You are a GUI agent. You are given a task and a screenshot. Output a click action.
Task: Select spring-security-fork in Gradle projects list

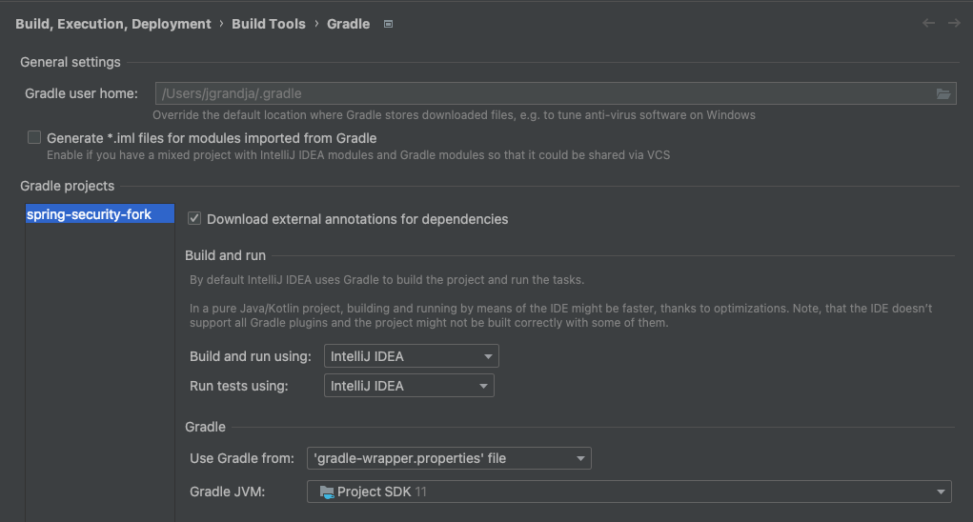(90, 214)
